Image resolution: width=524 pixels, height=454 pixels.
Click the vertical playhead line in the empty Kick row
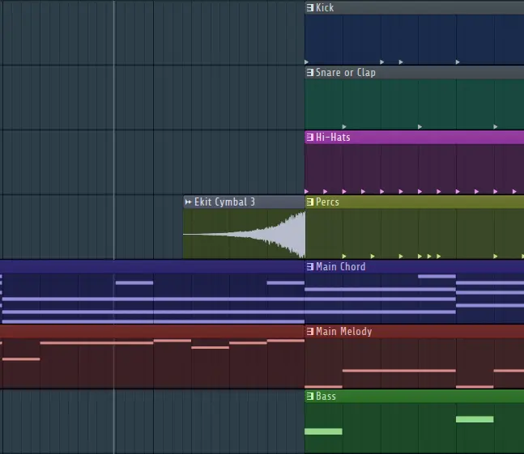(114, 32)
